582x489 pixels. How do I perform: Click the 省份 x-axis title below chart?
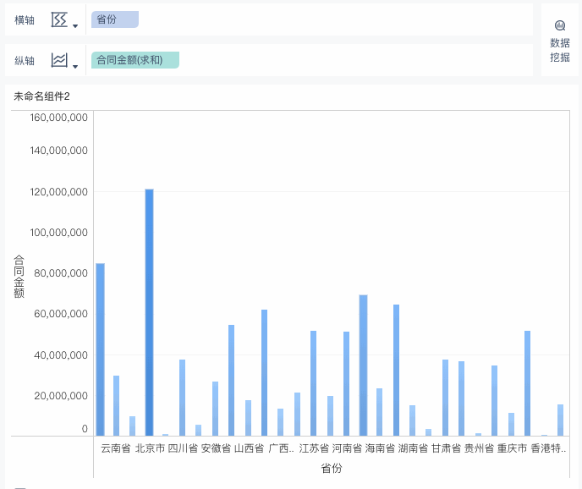point(332,468)
